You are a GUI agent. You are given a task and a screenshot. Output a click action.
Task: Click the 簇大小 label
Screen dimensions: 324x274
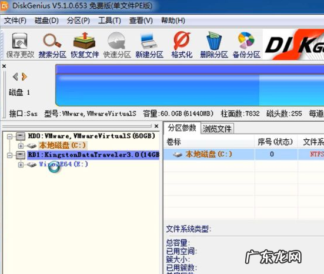[x=178, y=259]
